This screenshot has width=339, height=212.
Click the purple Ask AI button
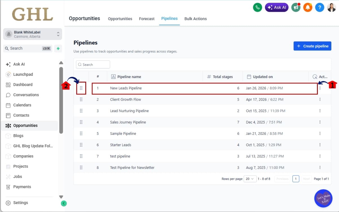[x=277, y=7]
